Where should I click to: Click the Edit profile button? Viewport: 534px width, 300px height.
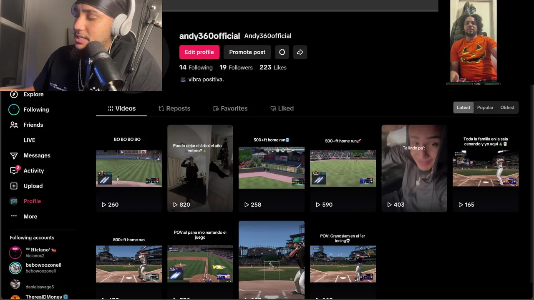coord(199,52)
